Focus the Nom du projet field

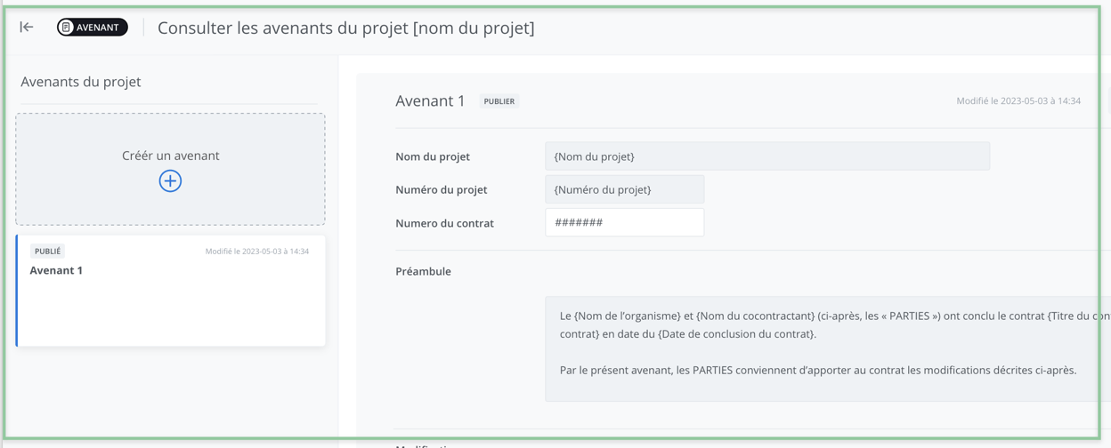tap(766, 156)
